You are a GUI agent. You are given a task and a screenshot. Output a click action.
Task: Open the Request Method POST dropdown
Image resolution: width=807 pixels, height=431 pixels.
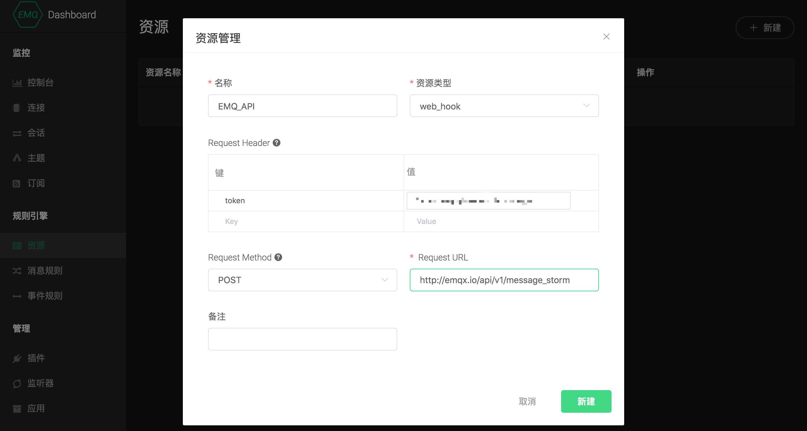tap(302, 280)
